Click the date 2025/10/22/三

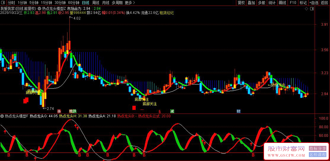(11, 13)
